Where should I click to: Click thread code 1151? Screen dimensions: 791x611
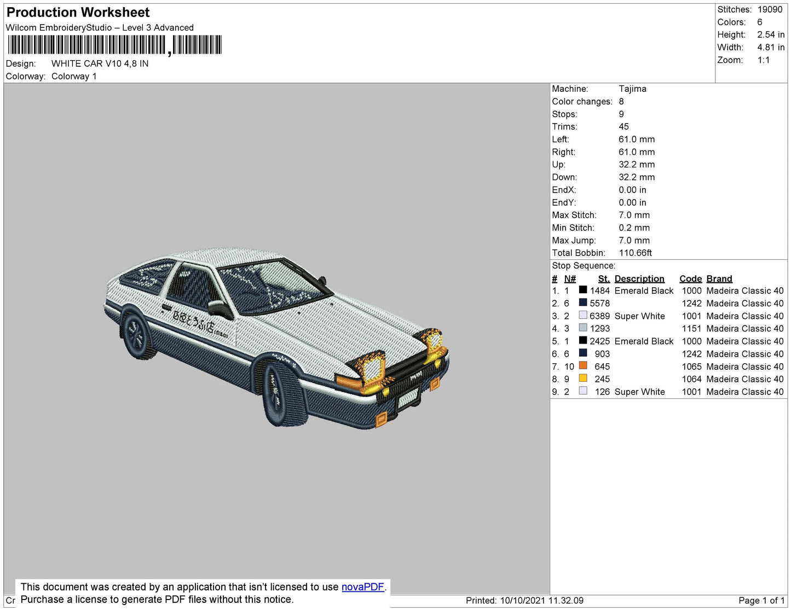tap(691, 328)
